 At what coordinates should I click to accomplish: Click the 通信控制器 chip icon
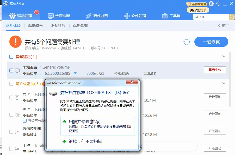point(17,132)
